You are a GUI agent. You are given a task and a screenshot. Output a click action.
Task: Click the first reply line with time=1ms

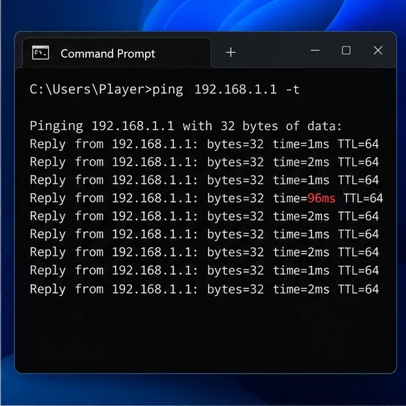(x=204, y=144)
